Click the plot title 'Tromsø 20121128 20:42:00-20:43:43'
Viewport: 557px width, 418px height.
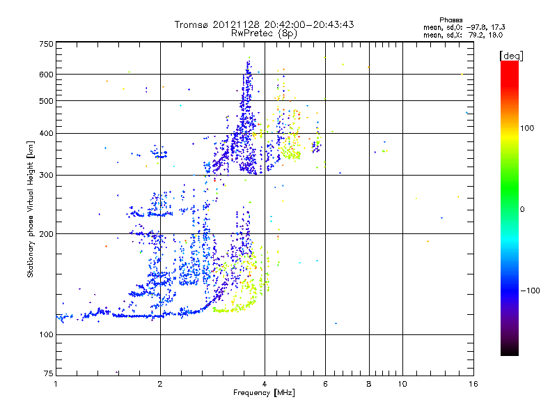(264, 24)
